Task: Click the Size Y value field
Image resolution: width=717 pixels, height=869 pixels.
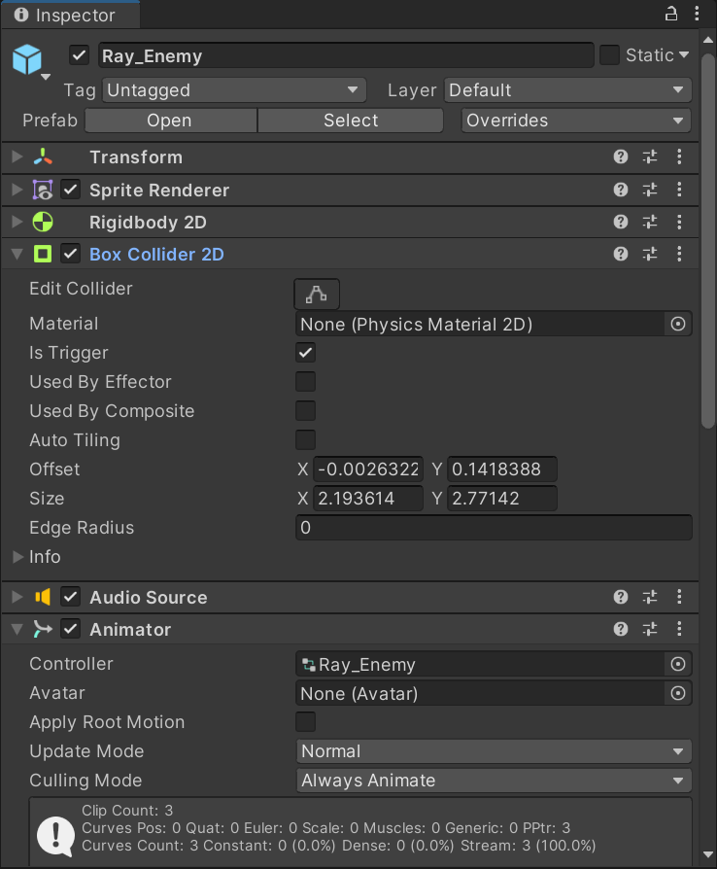Action: tap(502, 499)
